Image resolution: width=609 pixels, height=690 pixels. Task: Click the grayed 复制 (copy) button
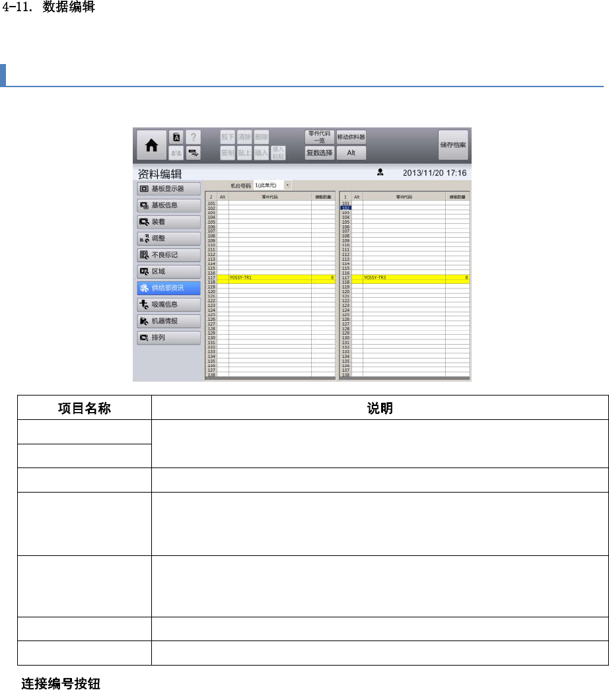point(228,153)
